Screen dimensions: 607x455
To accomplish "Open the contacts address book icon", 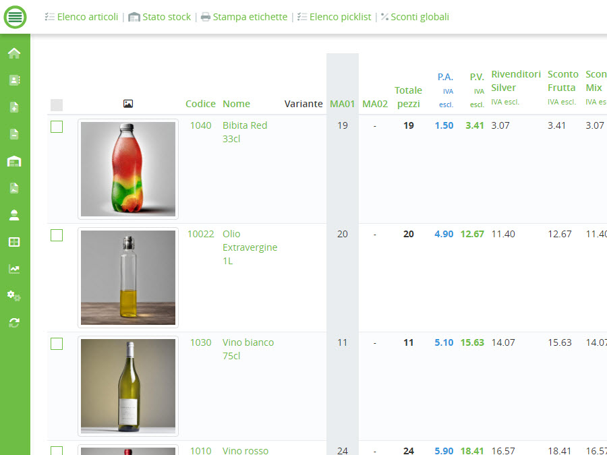I will point(14,80).
